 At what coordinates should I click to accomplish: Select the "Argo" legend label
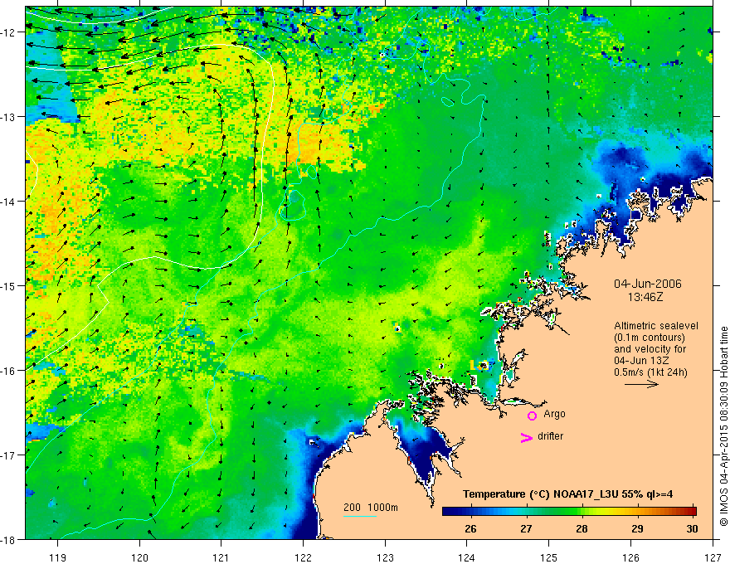554,414
